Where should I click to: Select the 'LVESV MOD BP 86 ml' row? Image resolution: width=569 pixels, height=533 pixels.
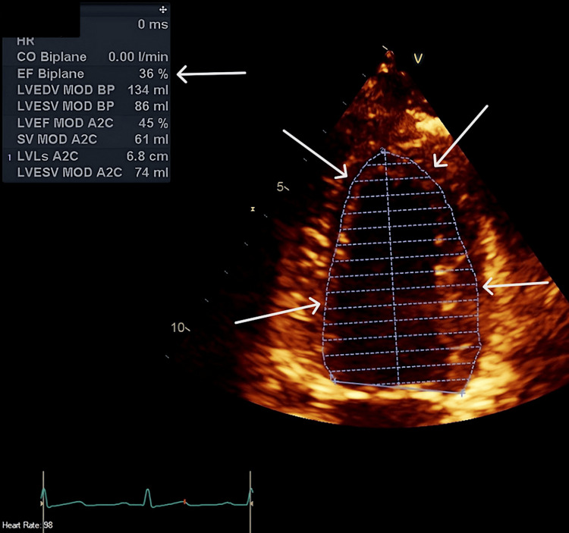(x=92, y=106)
